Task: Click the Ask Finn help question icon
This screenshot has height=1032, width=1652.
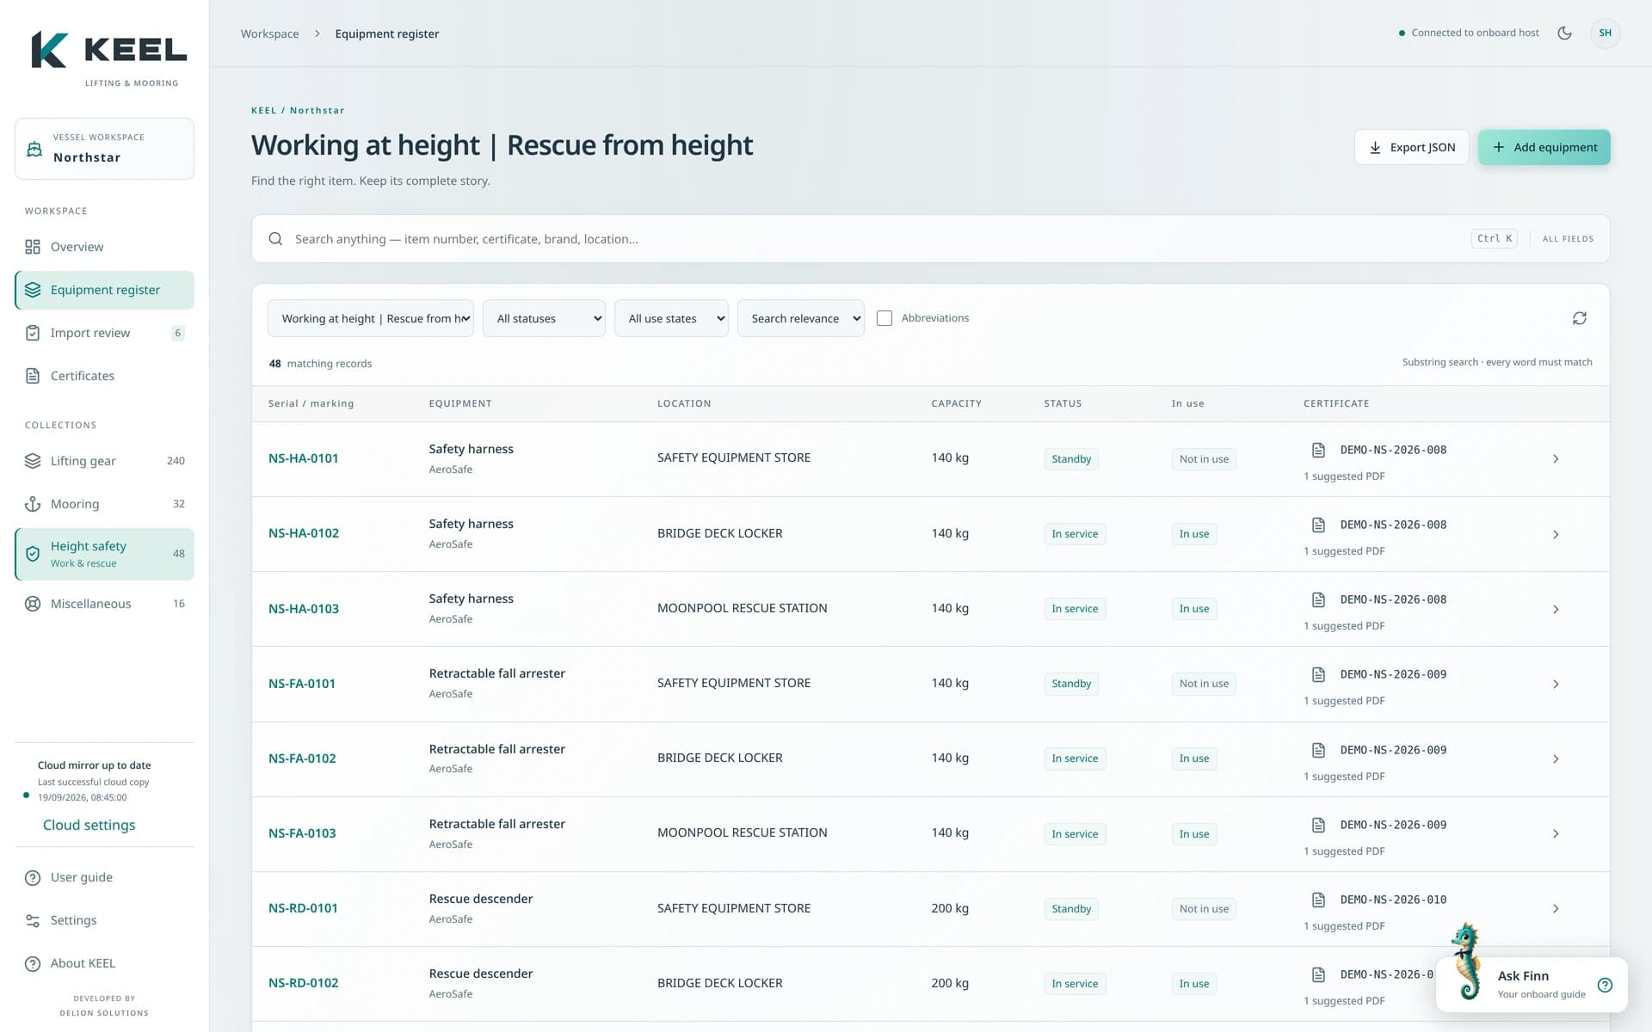Action: (1605, 986)
